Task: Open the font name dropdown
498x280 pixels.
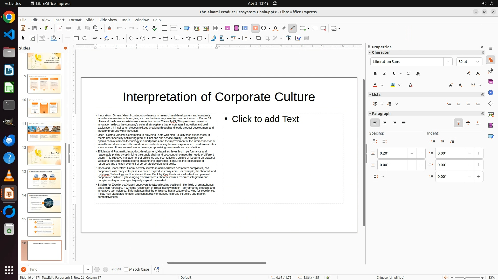Action: click(448, 62)
